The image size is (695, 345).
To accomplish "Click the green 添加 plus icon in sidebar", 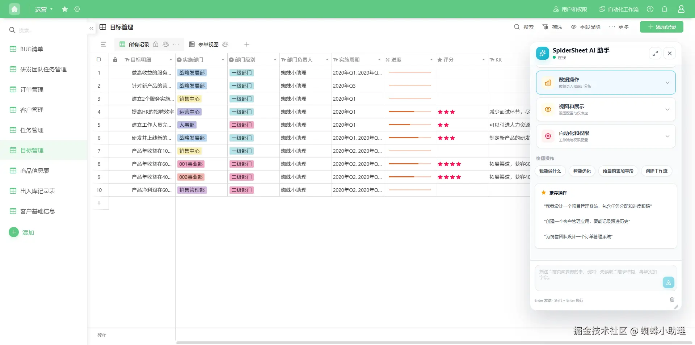I will [x=14, y=232].
